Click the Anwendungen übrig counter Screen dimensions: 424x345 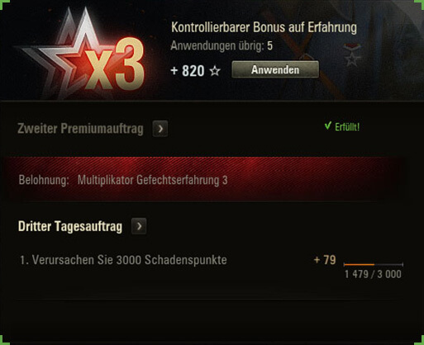[222, 45]
